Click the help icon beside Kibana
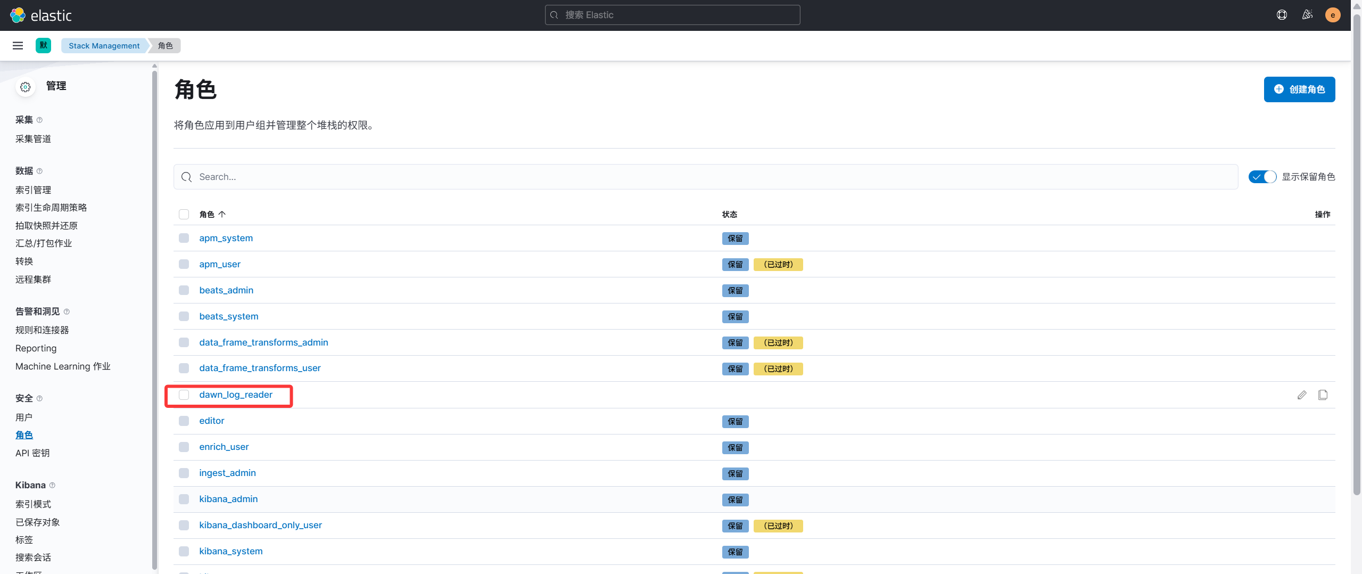This screenshot has width=1362, height=574. (x=52, y=486)
